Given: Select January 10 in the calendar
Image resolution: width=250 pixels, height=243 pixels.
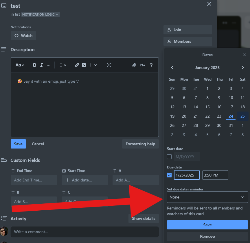Looking at the screenshot, I should pos(231,98).
